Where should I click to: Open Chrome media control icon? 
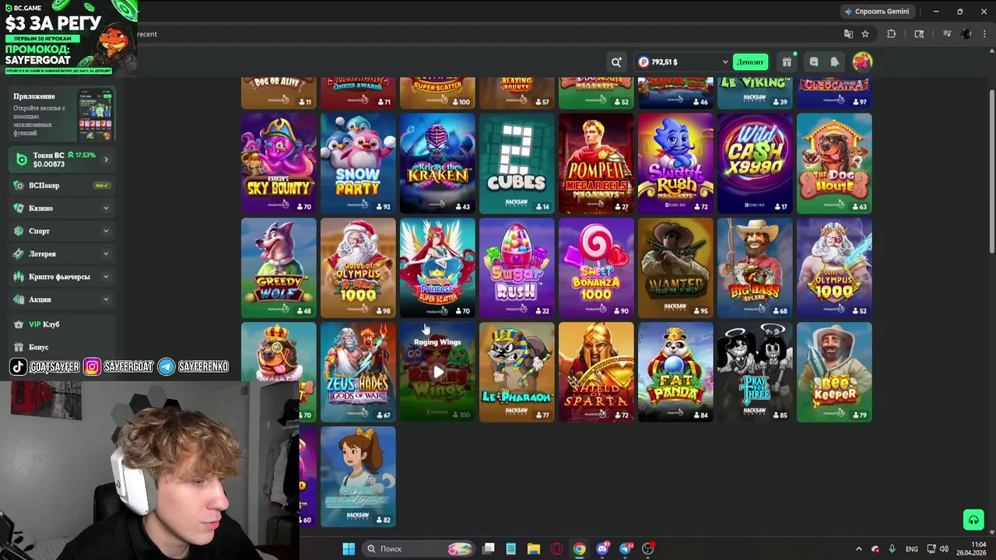click(x=947, y=33)
